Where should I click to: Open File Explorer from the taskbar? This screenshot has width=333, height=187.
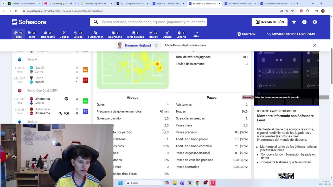point(174,183)
